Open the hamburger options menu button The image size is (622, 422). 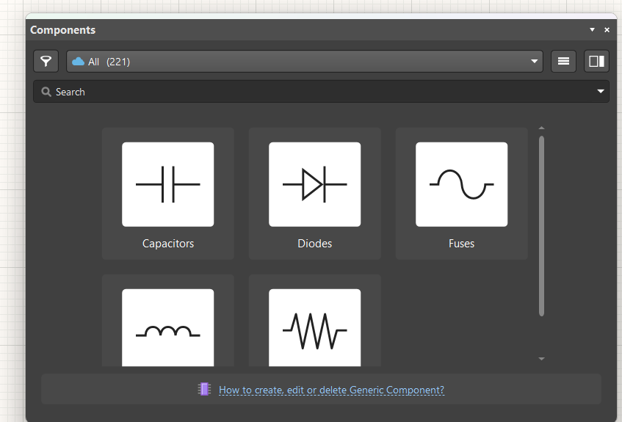563,61
